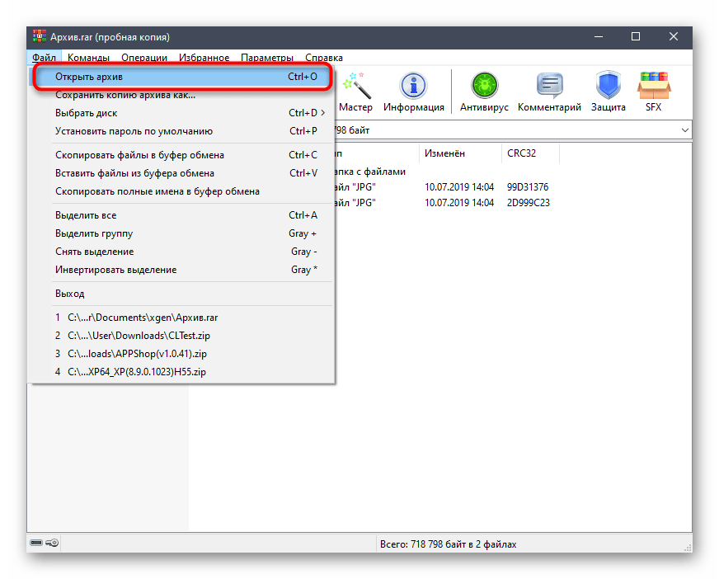Open the Комментарий toolbar icon
This screenshot has height=579, width=719.
click(549, 91)
